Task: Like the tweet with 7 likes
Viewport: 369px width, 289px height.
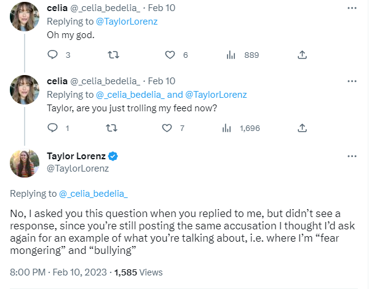Action: pos(167,128)
